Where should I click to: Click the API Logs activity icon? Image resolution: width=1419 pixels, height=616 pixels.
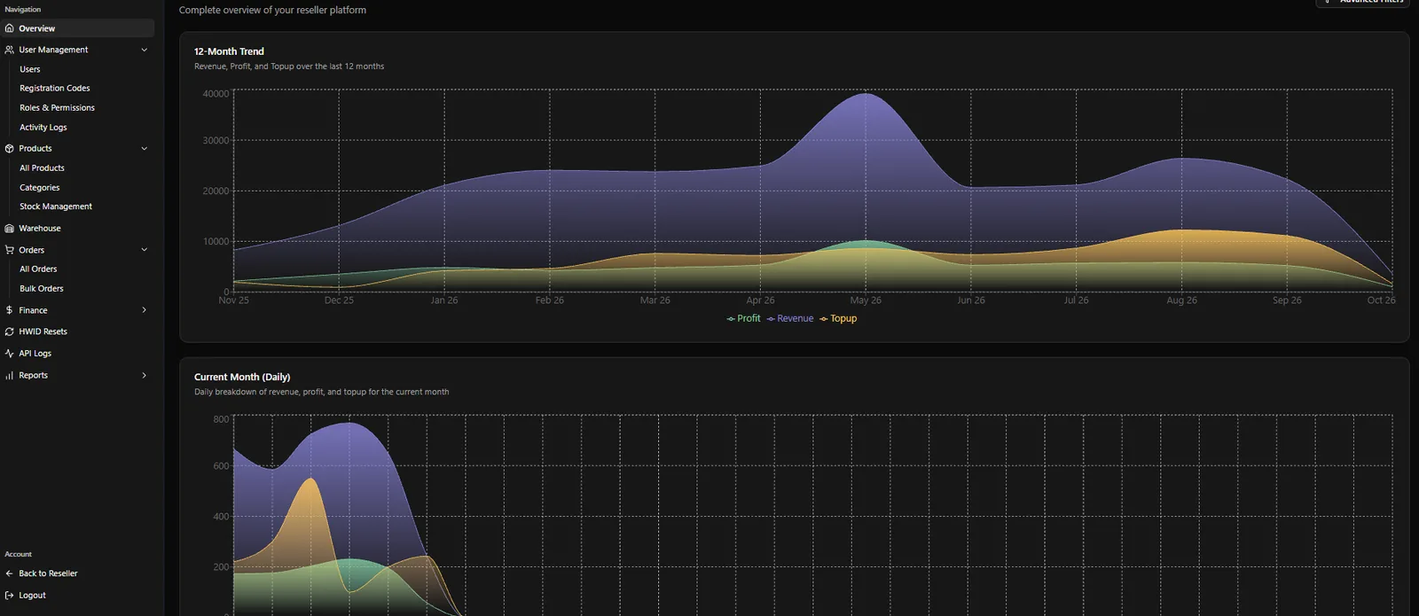click(10, 353)
